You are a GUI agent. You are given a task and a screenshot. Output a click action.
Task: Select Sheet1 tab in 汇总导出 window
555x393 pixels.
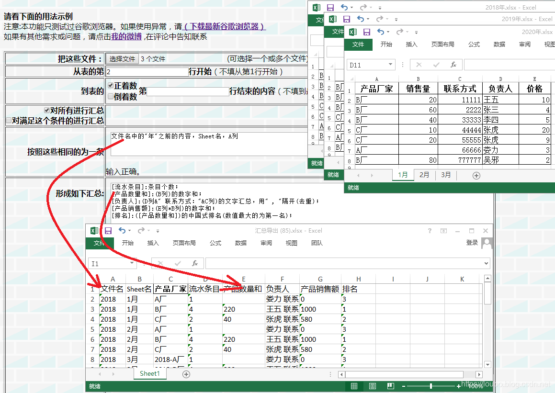150,373
